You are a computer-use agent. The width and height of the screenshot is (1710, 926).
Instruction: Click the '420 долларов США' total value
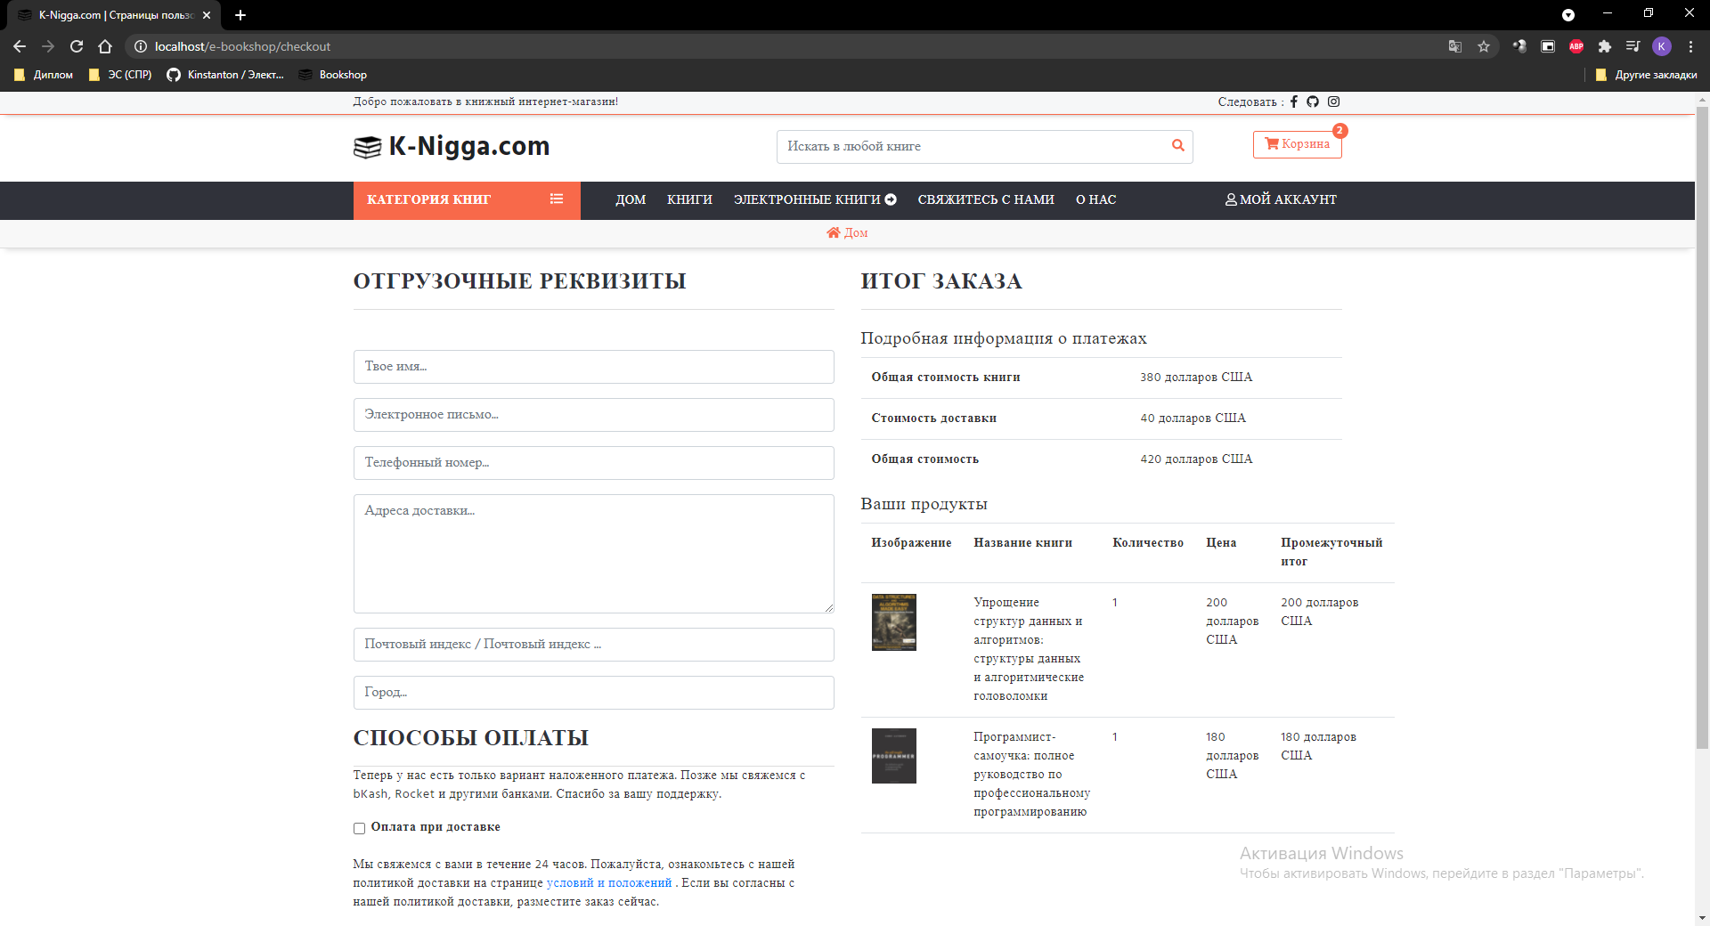coord(1196,459)
